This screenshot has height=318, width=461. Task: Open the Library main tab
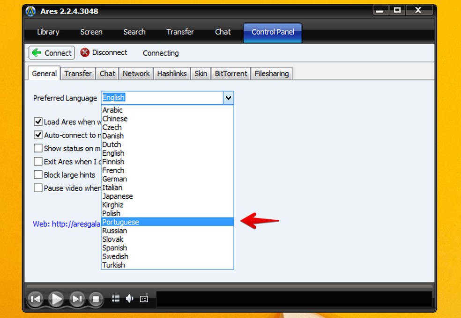48,32
